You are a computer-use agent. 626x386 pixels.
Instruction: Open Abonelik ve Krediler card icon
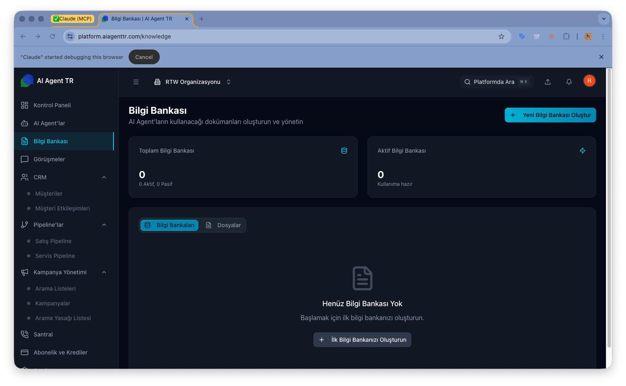tap(25, 352)
